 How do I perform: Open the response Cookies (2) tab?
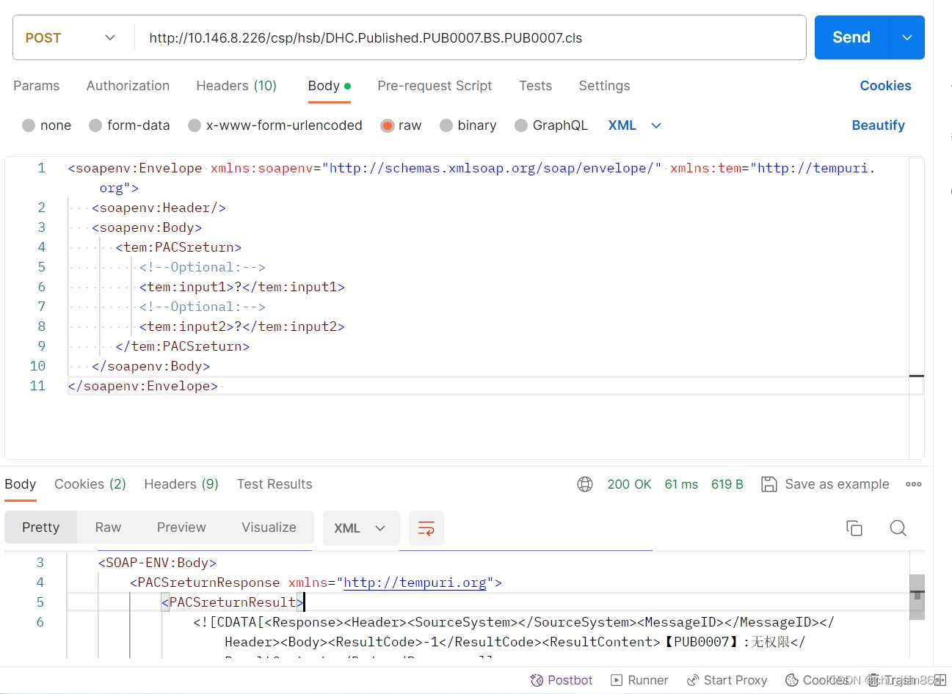pos(90,484)
